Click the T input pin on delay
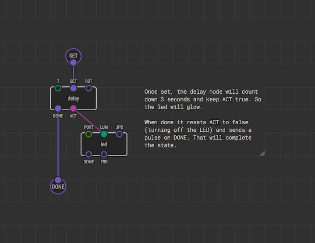 [58, 88]
